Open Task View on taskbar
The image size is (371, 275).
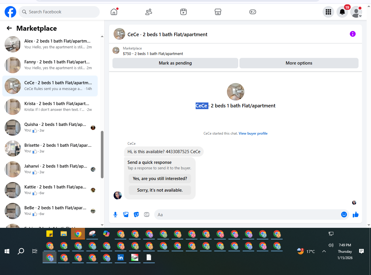[x=35, y=251]
